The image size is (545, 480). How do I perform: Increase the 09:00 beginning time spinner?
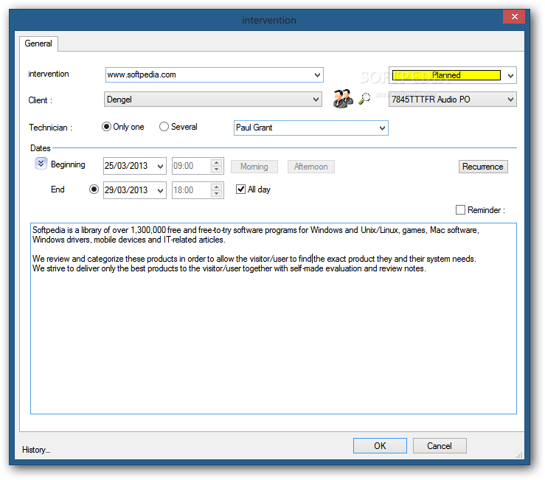point(217,162)
